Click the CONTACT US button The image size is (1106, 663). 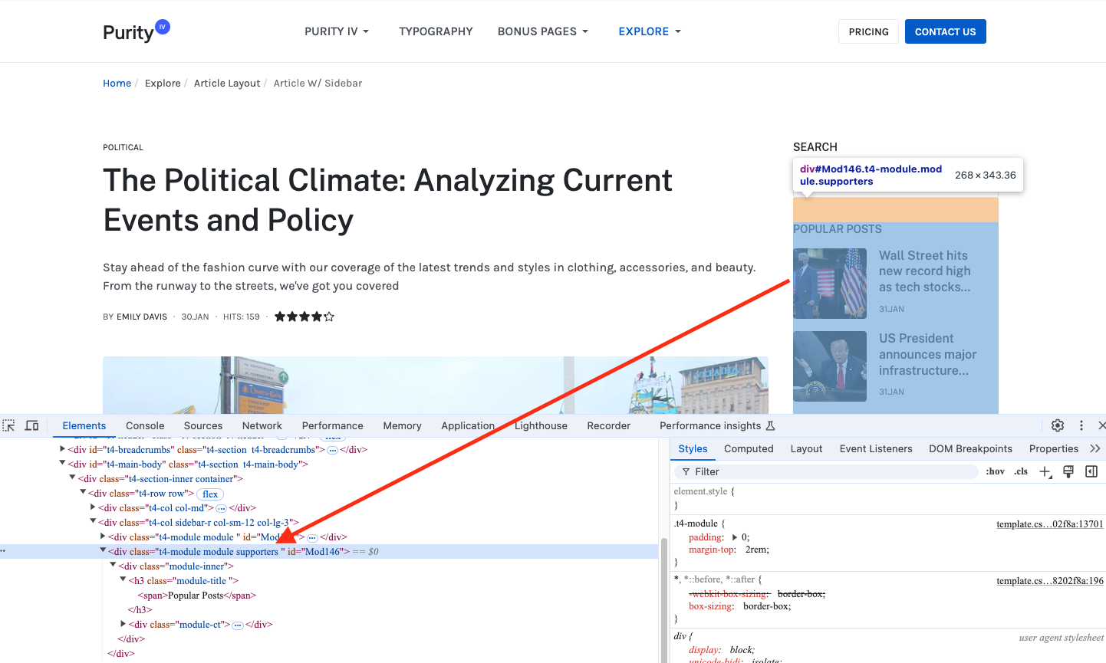pos(945,31)
